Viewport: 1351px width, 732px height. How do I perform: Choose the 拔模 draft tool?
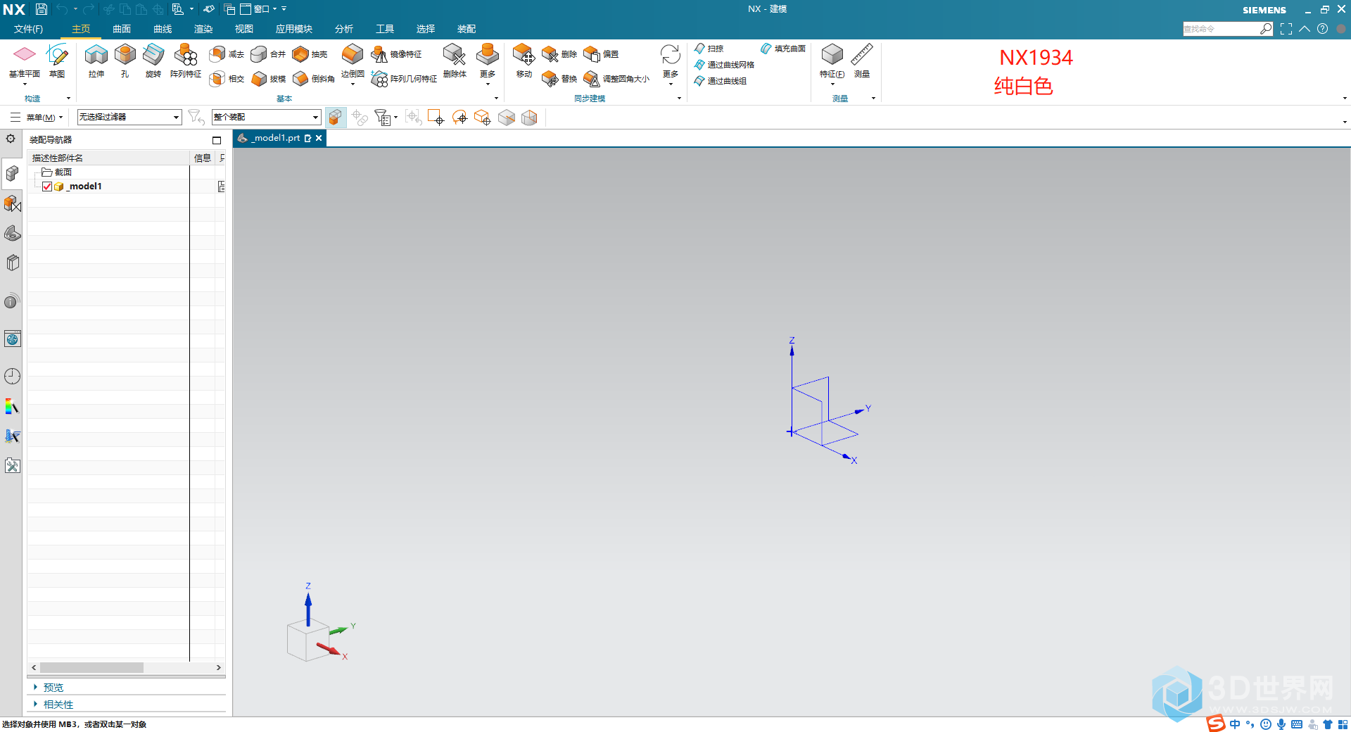coord(268,79)
